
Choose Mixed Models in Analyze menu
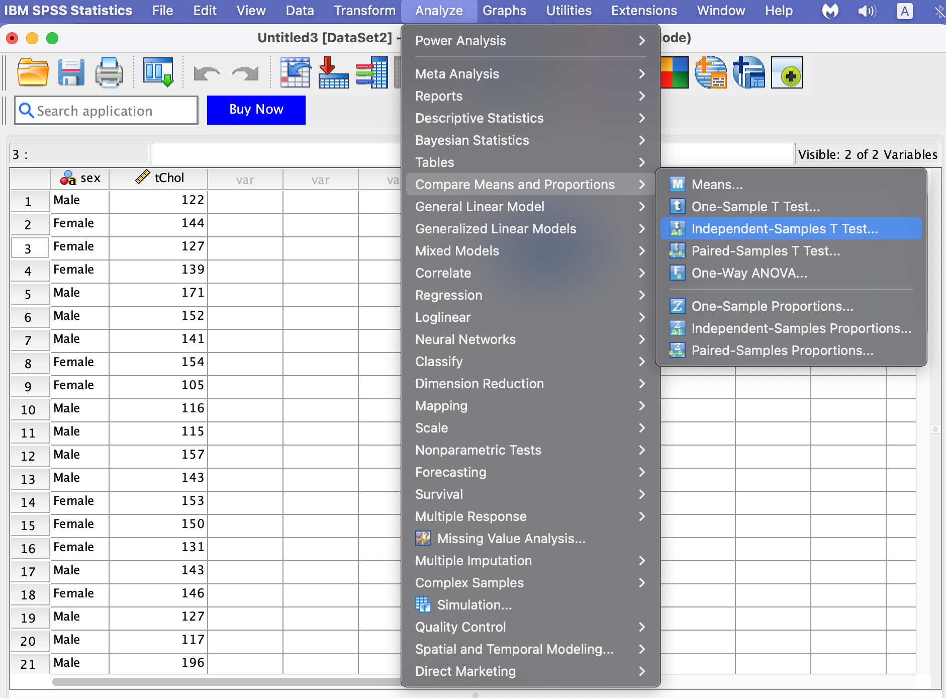point(530,250)
